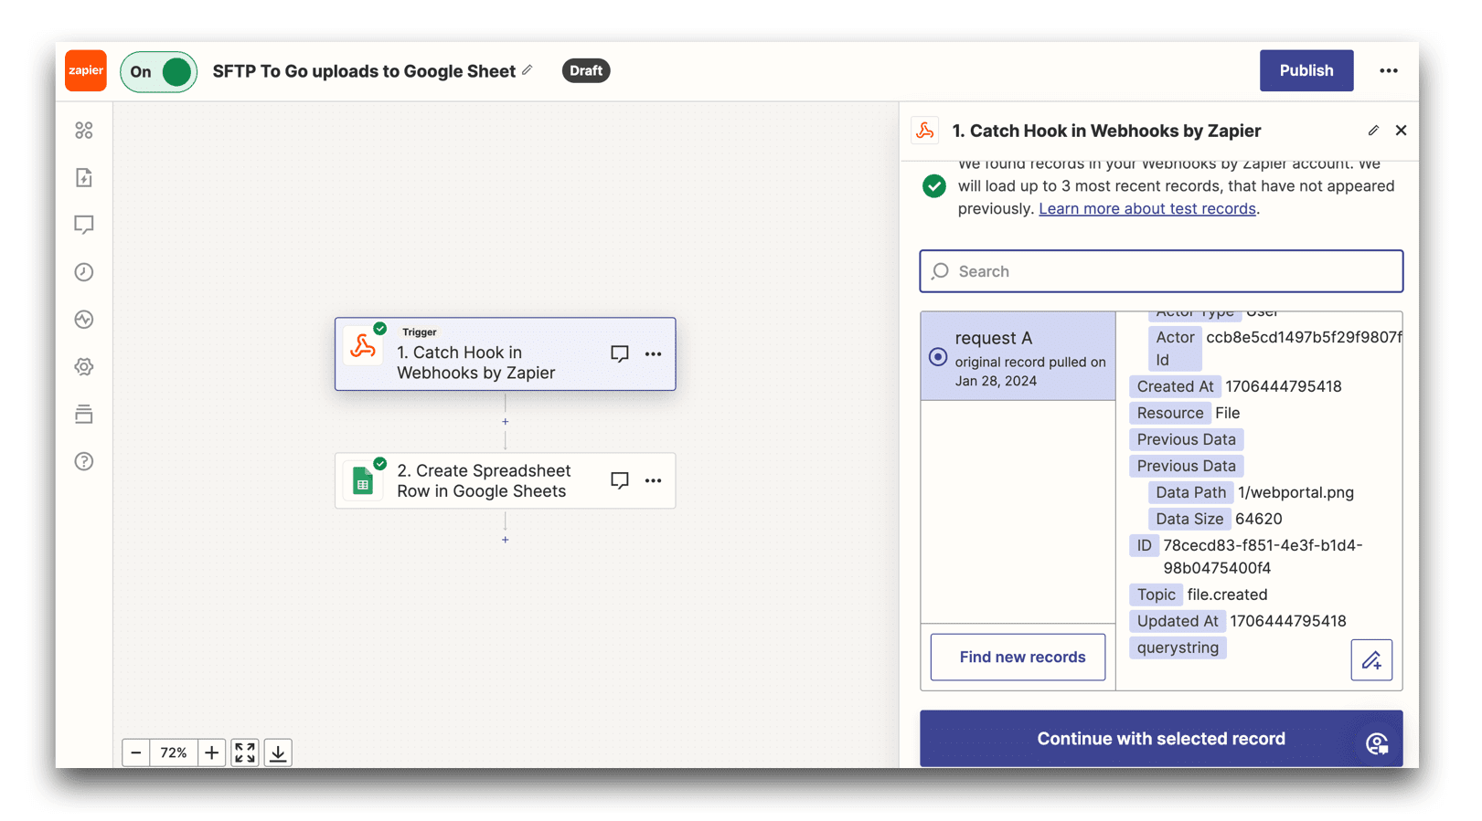Open the apps grid sidebar icon
1482x821 pixels.
coord(84,131)
